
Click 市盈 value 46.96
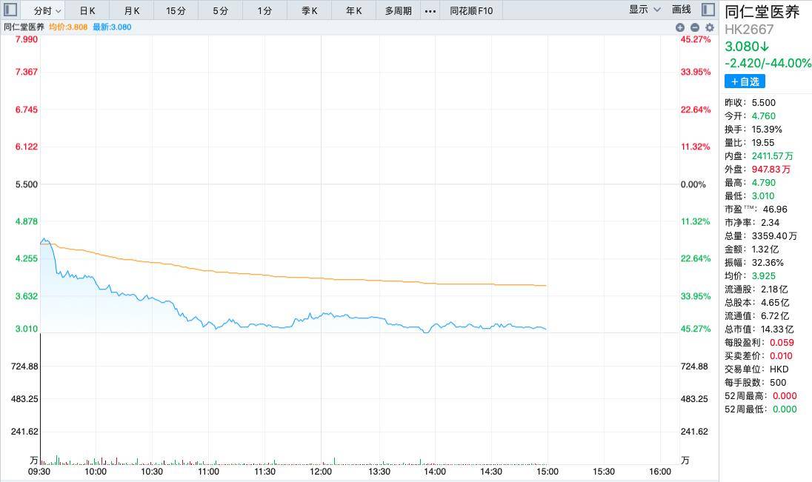pyautogui.click(x=775, y=209)
